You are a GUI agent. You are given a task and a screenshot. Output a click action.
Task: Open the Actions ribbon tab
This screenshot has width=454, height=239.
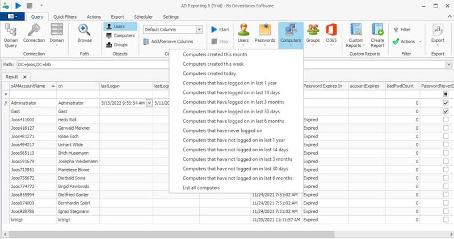pyautogui.click(x=94, y=17)
